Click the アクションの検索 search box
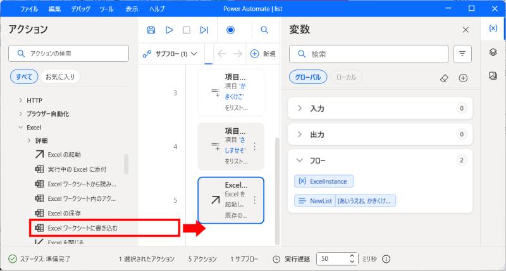 [x=68, y=54]
